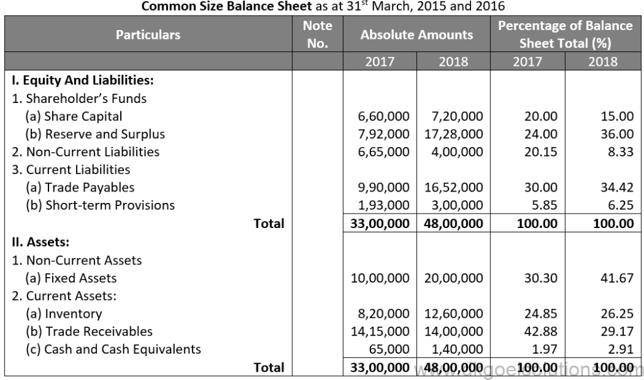Click the Fixed Assets percentage 41.67
Viewport: 644px width, 380px height.
[x=616, y=278]
